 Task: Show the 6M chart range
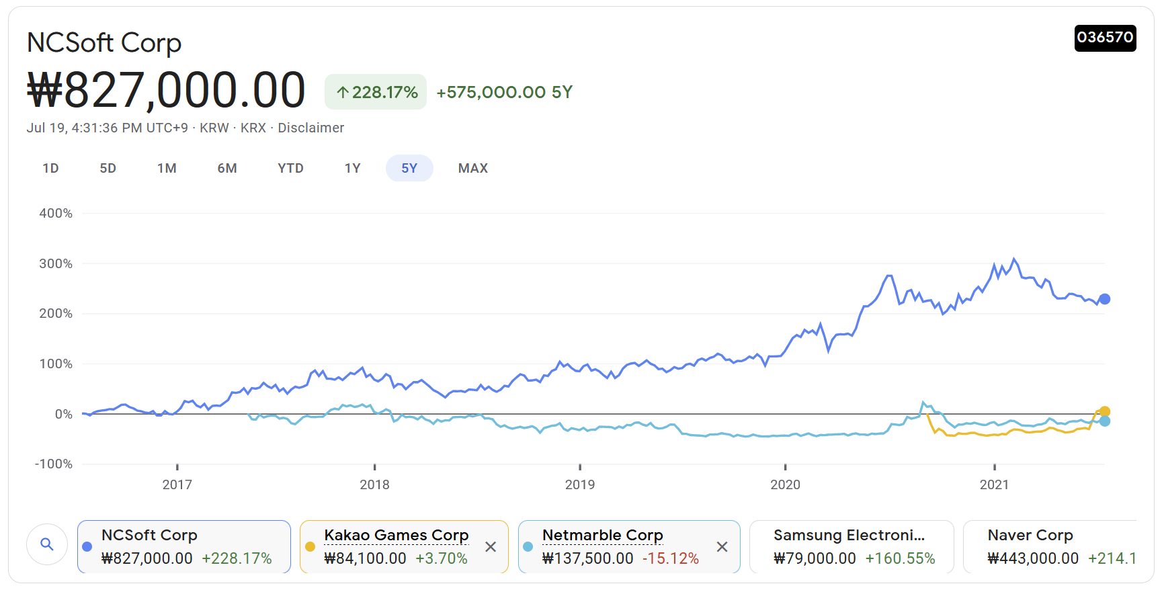click(x=227, y=168)
